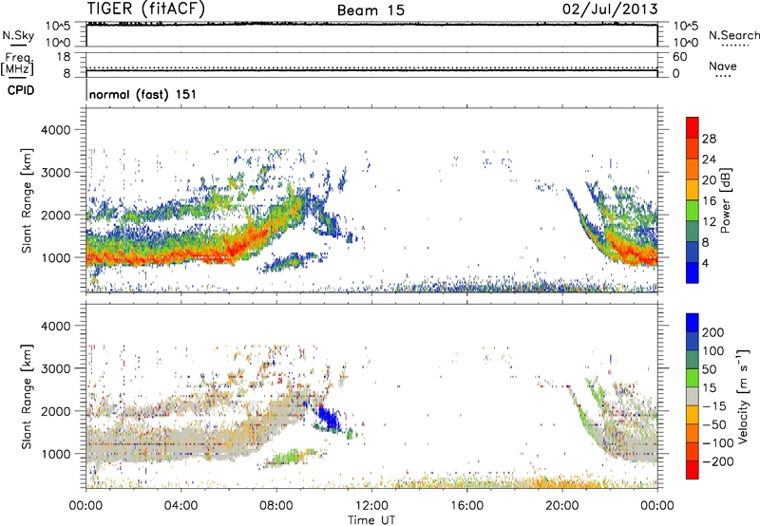Click the blue velocity patch near 10:00 UT
Image resolution: width=760 pixels, height=526 pixels.
330,419
